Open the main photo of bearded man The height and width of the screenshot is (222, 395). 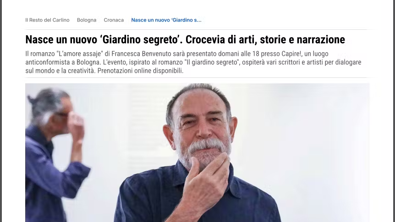pos(197,152)
